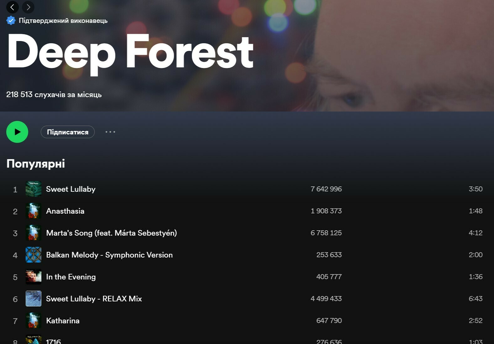Select Marta's Song (feat. Márta Sebestyén)
494x344 pixels.
tap(112, 233)
